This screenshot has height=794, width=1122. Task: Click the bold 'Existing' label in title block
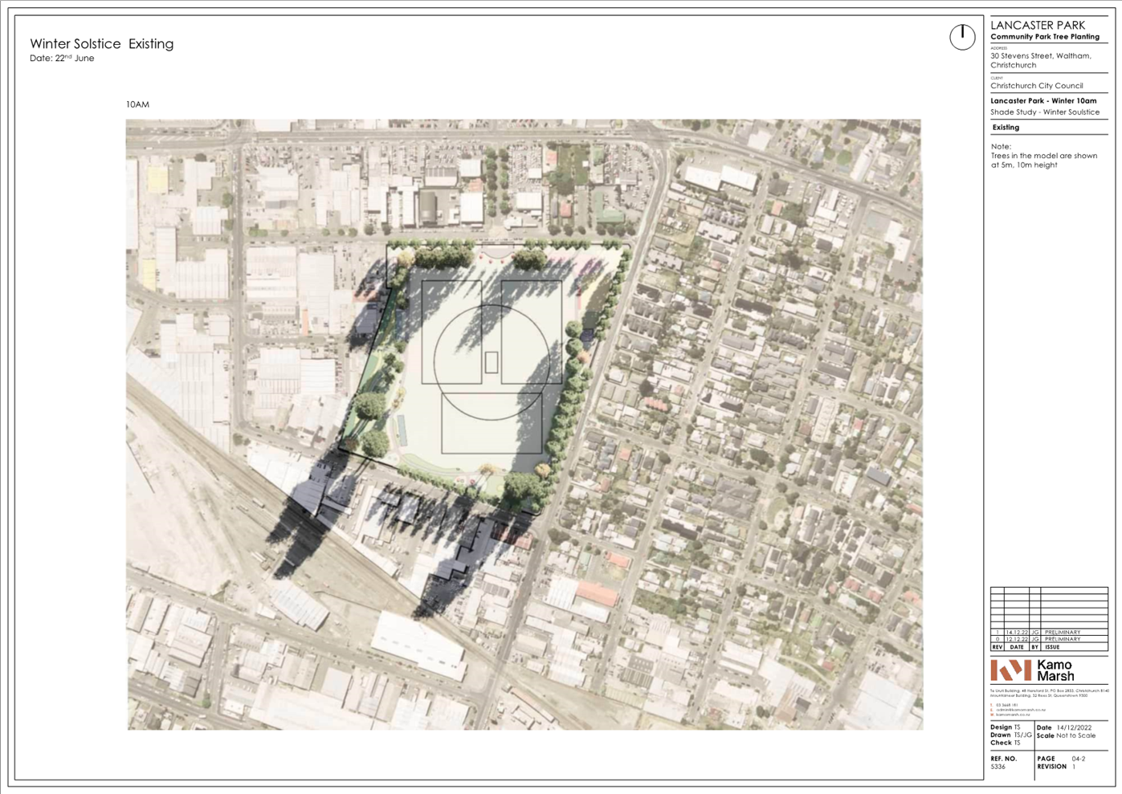1006,128
